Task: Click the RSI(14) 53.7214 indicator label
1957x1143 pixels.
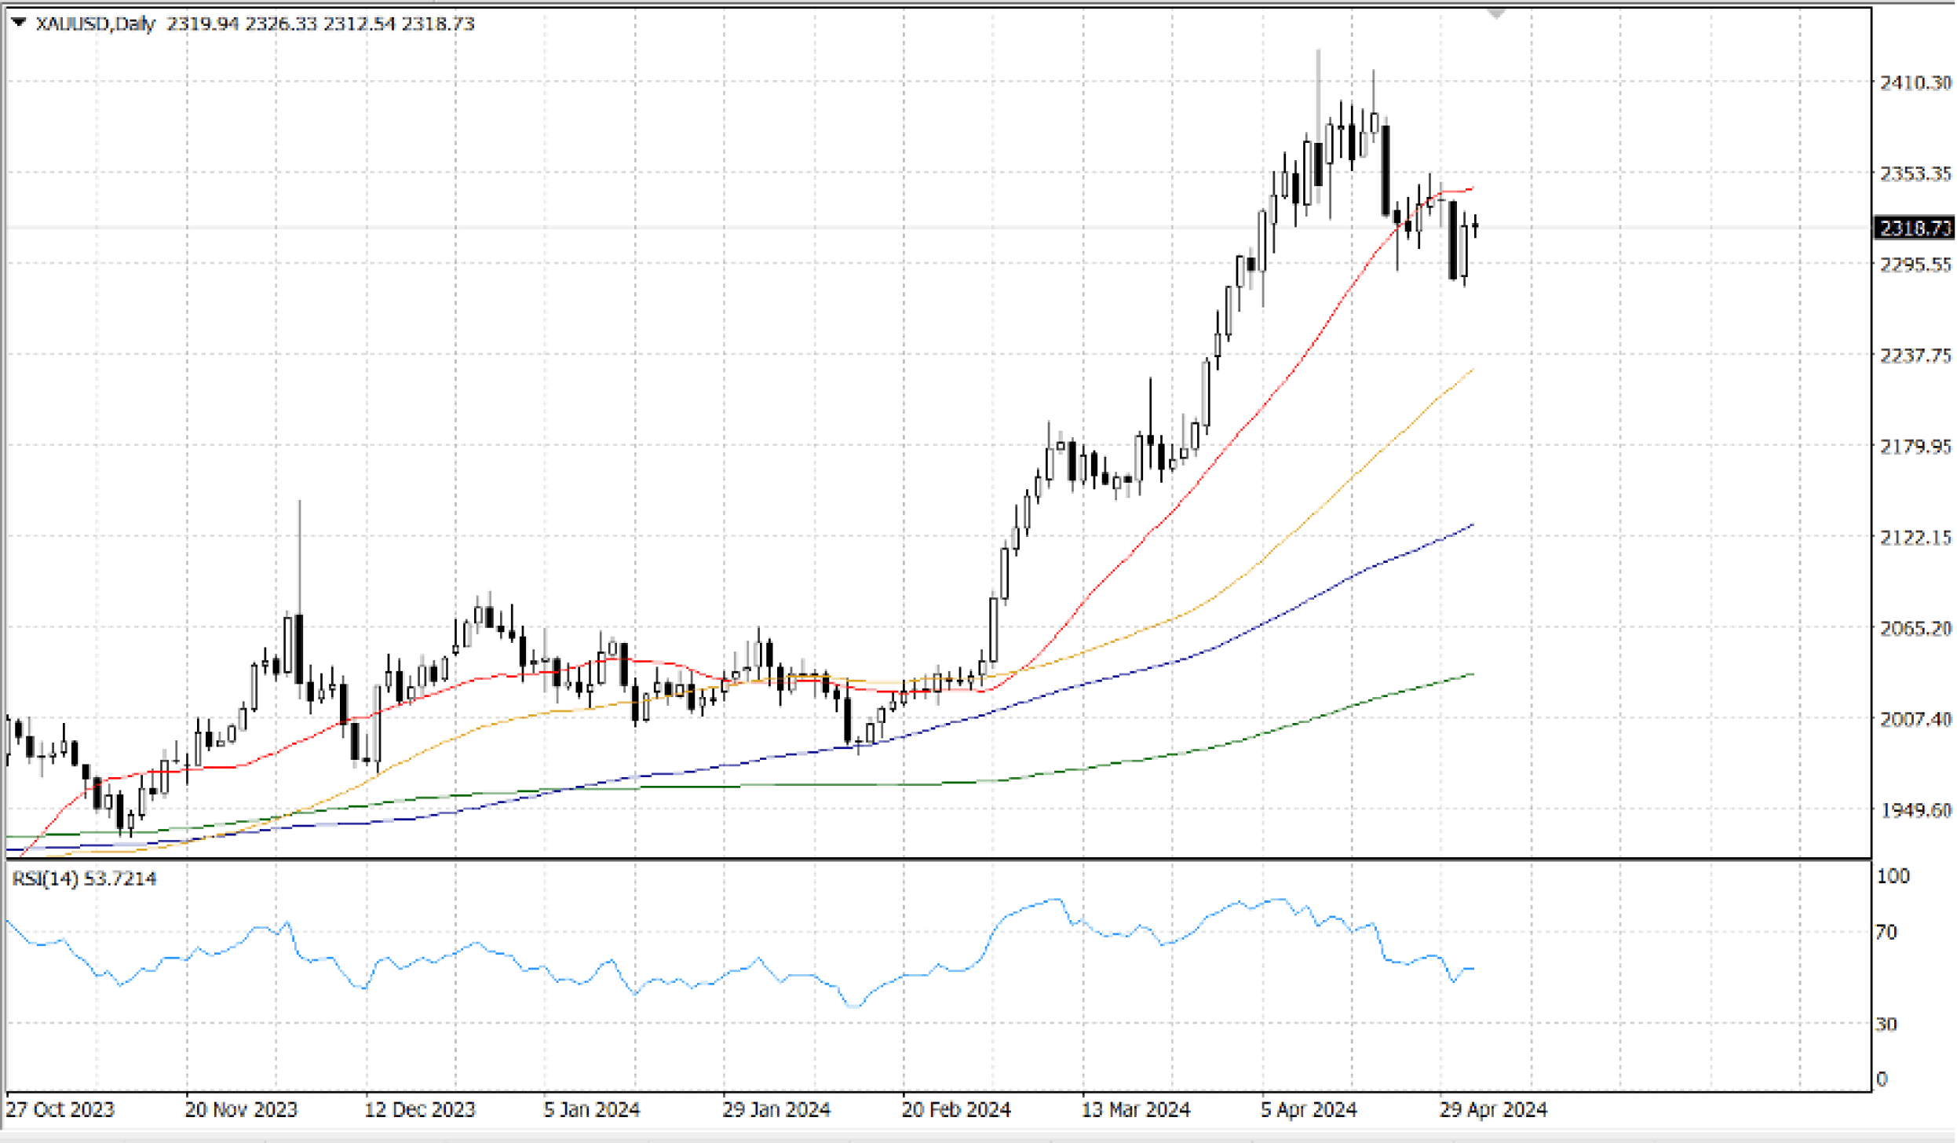Action: [x=84, y=878]
